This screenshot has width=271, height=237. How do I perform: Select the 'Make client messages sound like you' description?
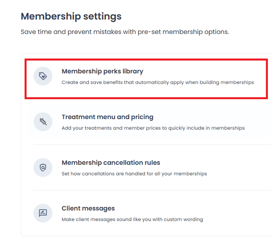pos(132,219)
